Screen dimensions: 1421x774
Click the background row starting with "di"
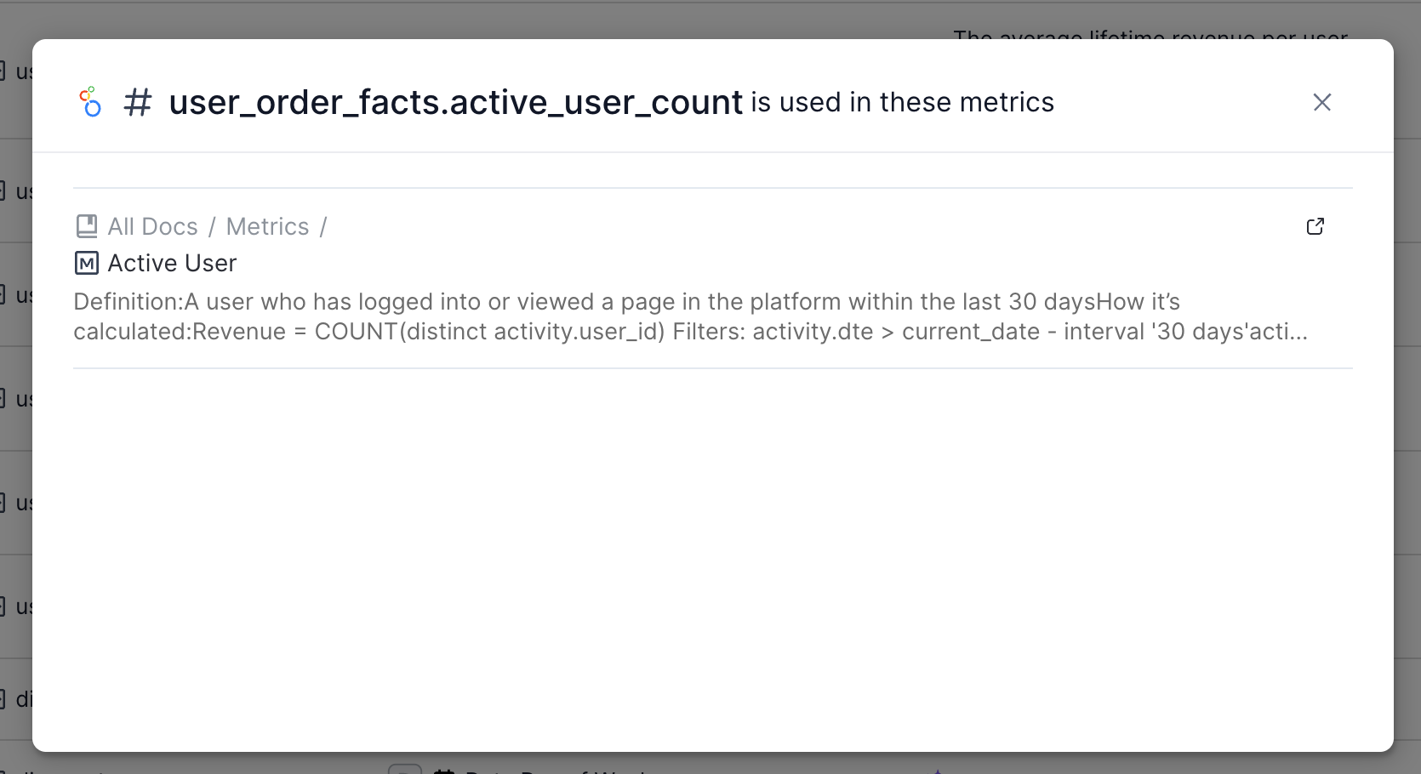(x=22, y=699)
